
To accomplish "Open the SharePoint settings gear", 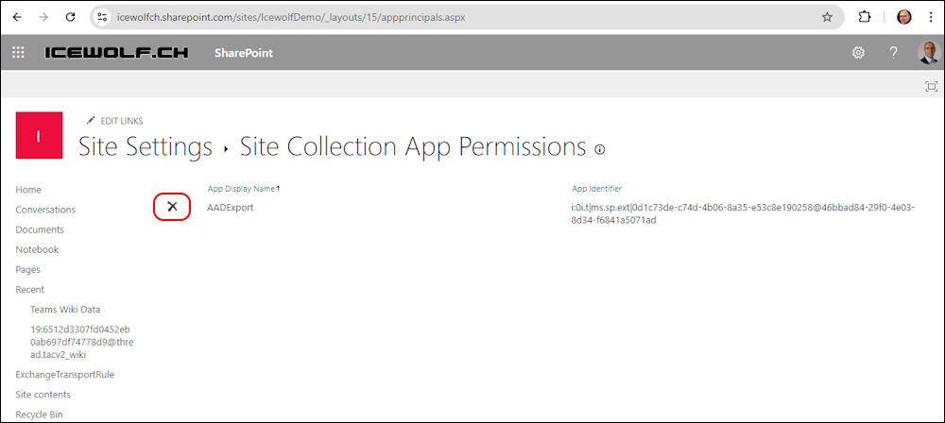I will (x=858, y=53).
